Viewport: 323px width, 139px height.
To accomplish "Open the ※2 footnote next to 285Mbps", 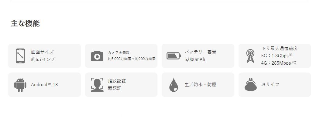I will (293, 62).
